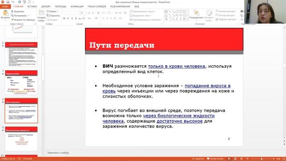Switch to Slide Sorter view icon

[x=236, y=159]
